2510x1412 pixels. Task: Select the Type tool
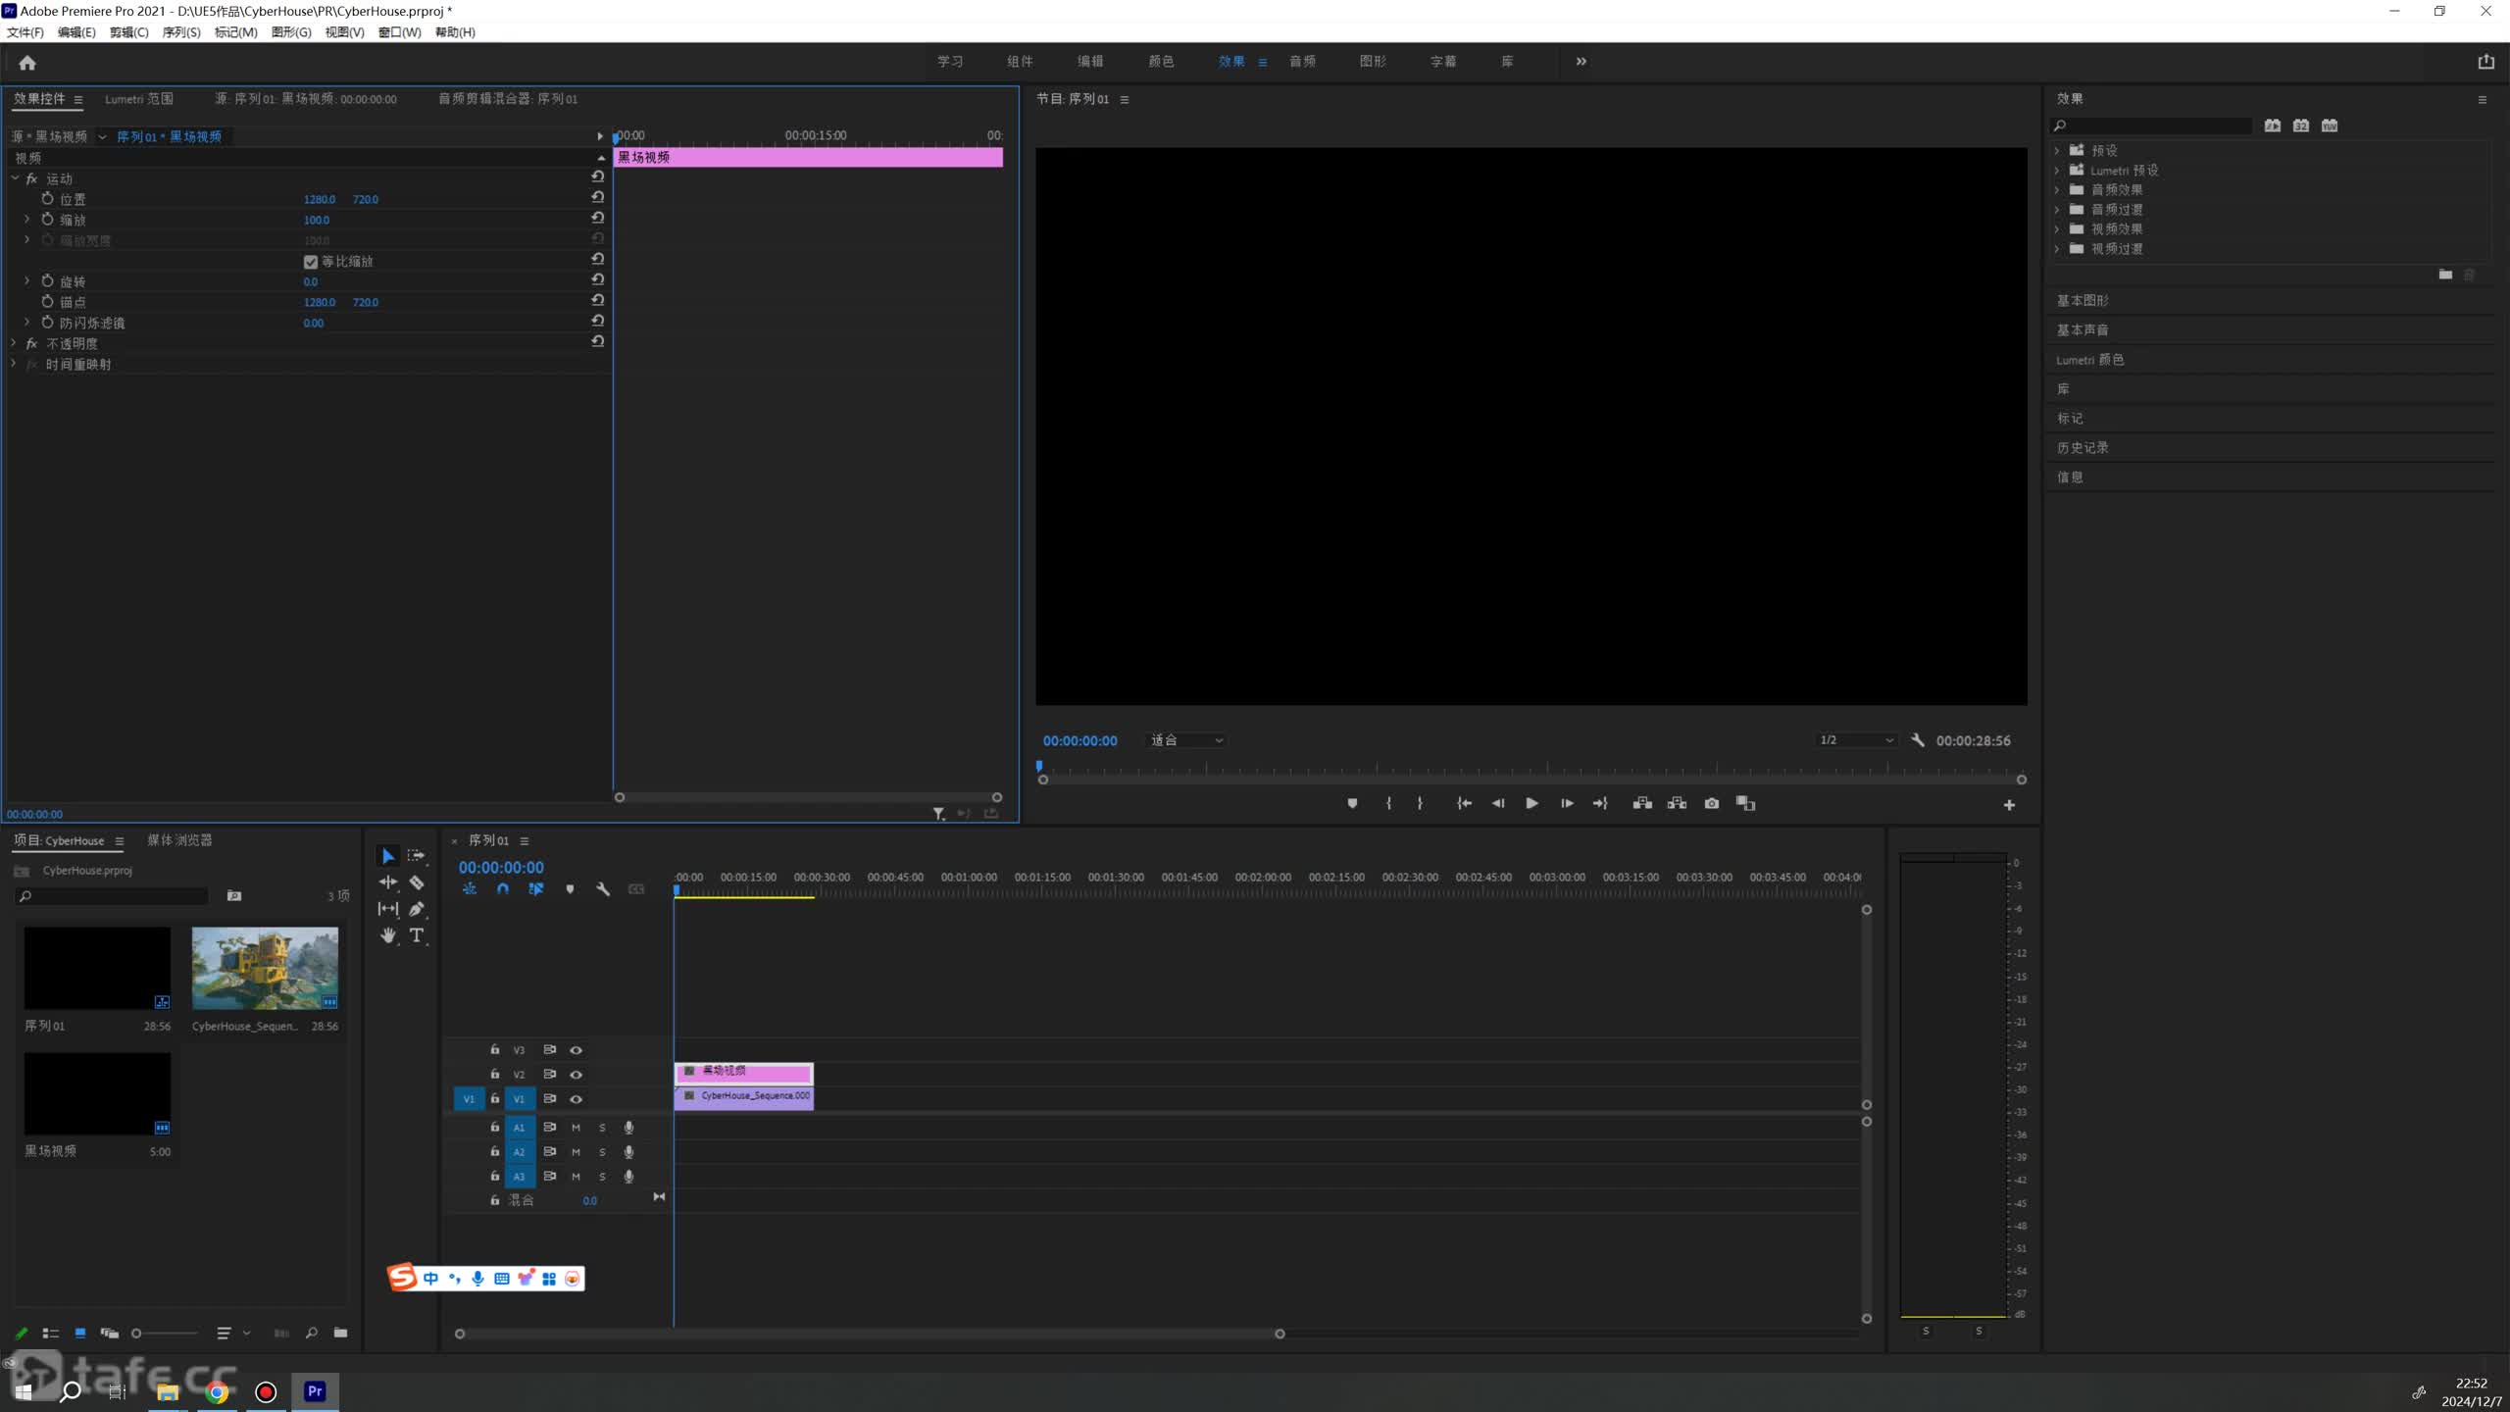[416, 935]
